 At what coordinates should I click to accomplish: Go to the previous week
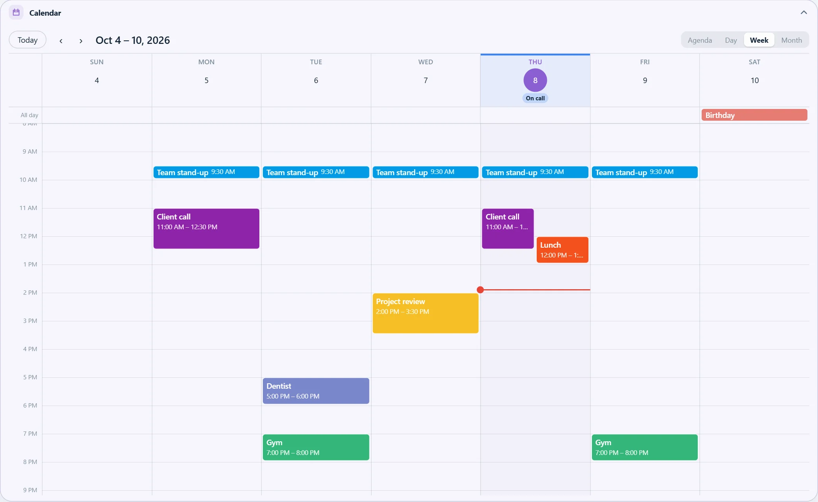pos(61,40)
